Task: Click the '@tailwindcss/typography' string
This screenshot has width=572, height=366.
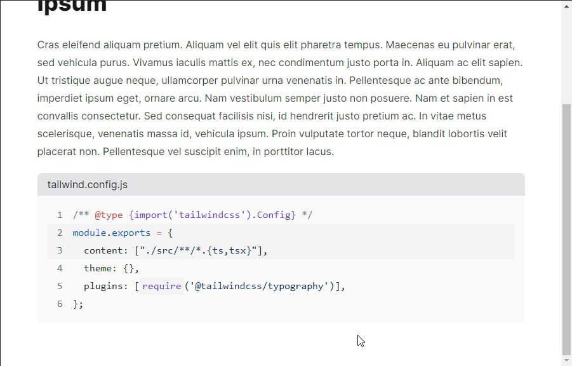Action: point(262,286)
